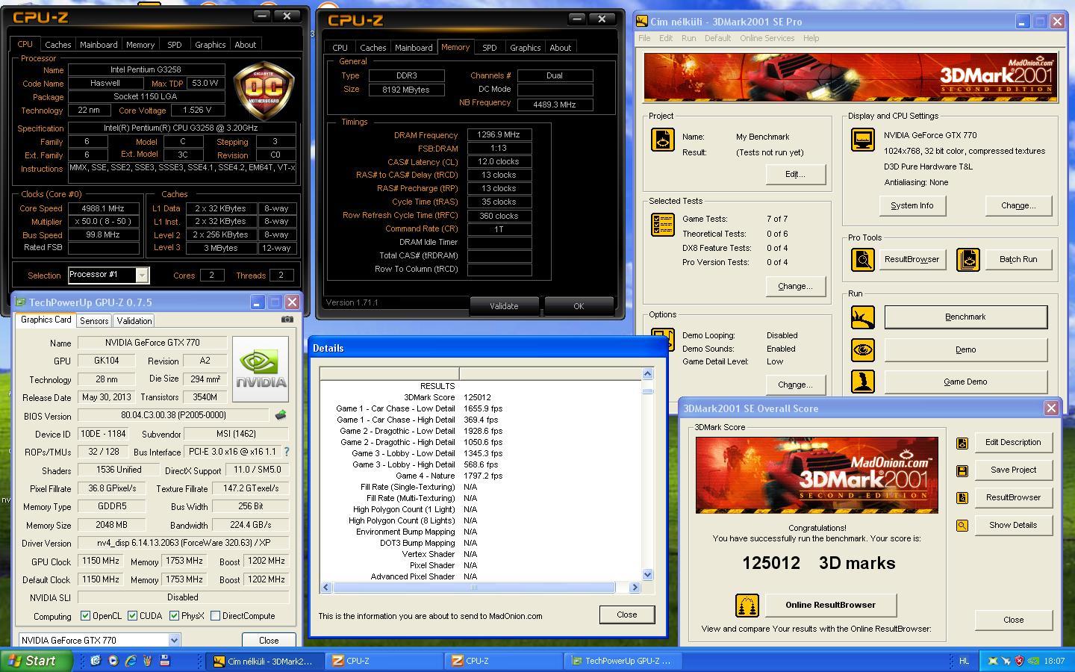Click the Benchmark button
The height and width of the screenshot is (672, 1075).
(x=965, y=317)
